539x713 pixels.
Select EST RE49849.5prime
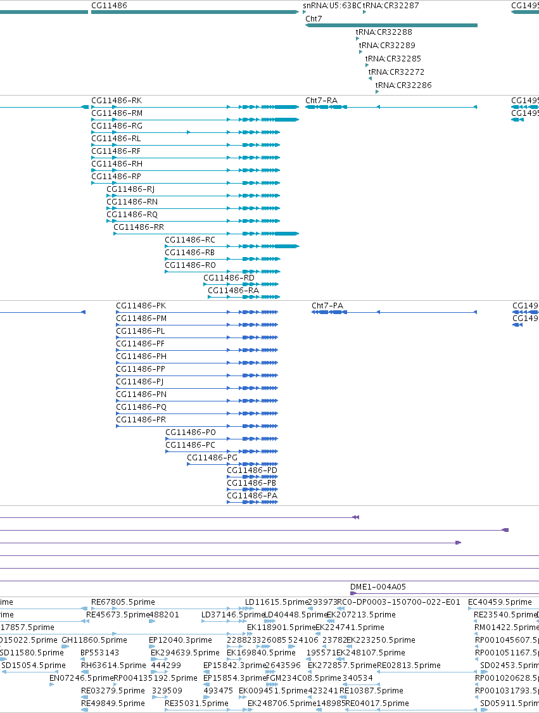tap(113, 704)
